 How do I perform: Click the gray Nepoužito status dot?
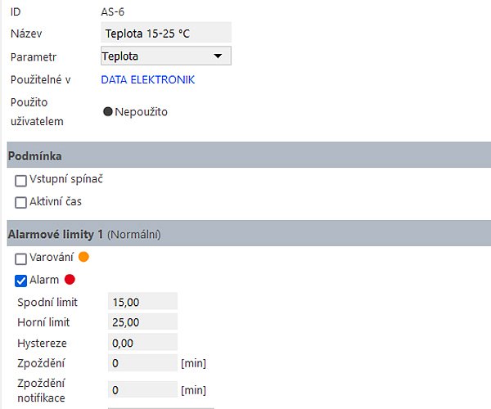pyautogui.click(x=108, y=112)
